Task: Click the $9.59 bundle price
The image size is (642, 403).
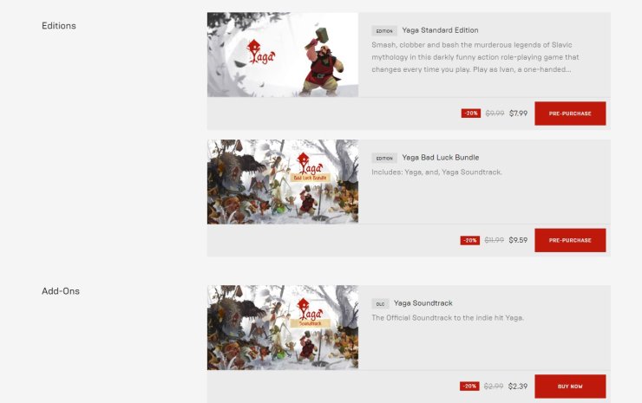Action: 518,240
